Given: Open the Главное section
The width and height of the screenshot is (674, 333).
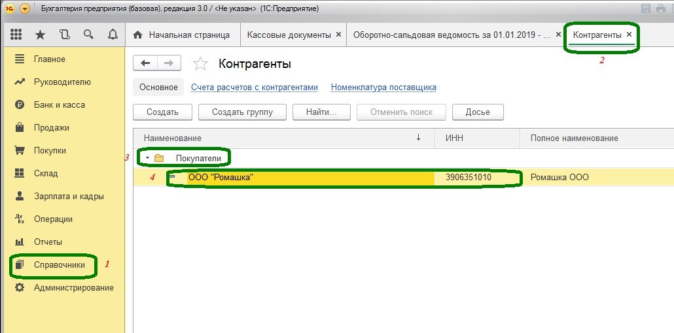Looking at the screenshot, I should click(50, 59).
